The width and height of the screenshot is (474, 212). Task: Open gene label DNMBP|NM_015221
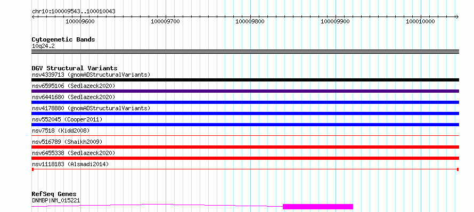tap(56, 200)
